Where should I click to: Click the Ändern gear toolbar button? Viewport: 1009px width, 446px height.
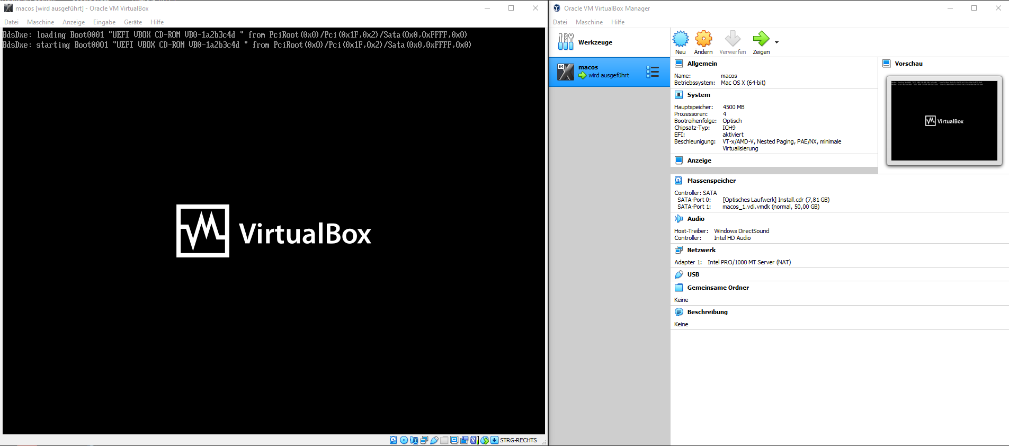703,42
